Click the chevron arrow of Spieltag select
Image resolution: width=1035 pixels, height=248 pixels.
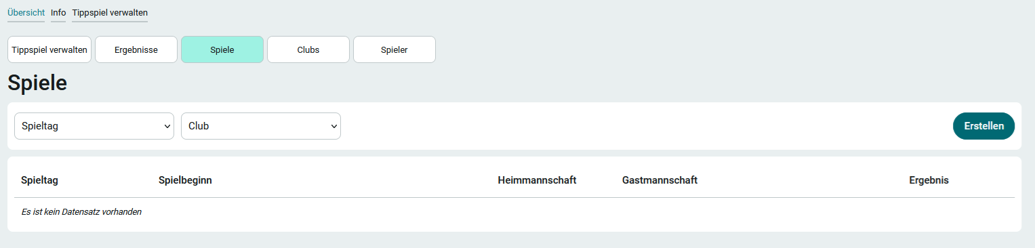click(x=167, y=126)
